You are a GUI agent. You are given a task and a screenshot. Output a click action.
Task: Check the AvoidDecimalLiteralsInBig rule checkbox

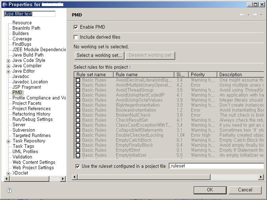pos(78,80)
